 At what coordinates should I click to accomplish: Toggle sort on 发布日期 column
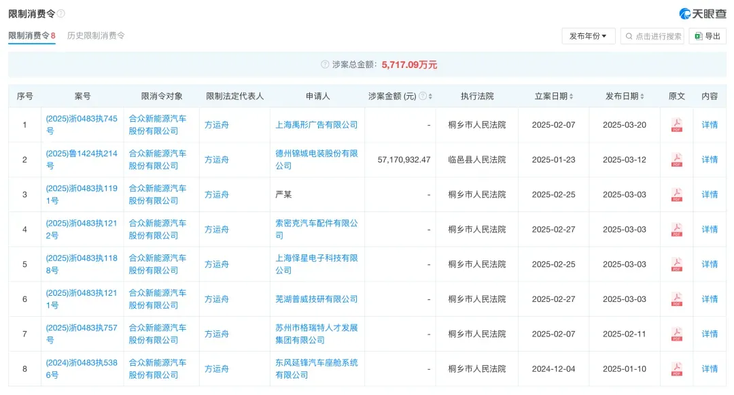[x=642, y=97]
